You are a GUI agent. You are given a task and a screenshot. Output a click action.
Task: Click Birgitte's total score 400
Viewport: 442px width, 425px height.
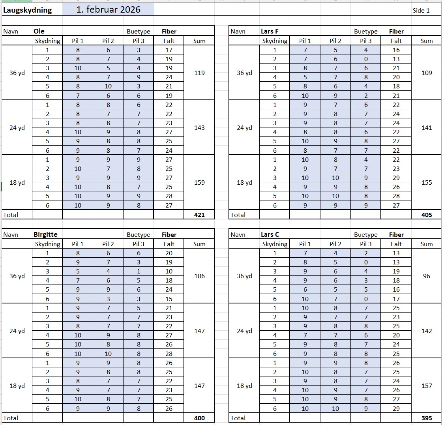click(x=199, y=418)
